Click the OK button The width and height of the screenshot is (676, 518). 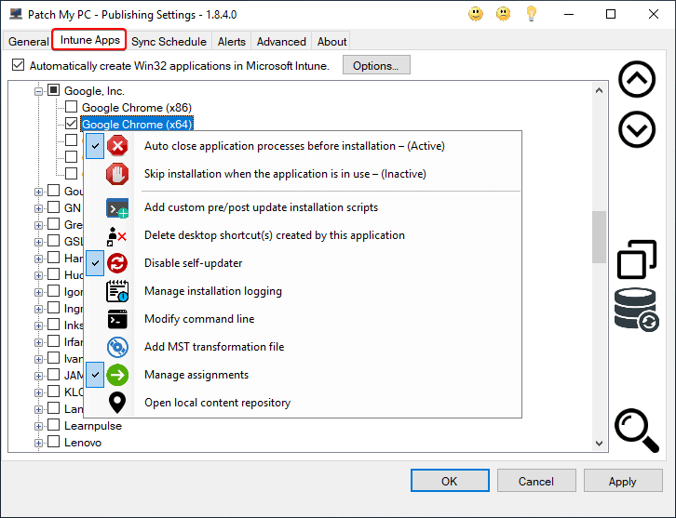pos(450,481)
